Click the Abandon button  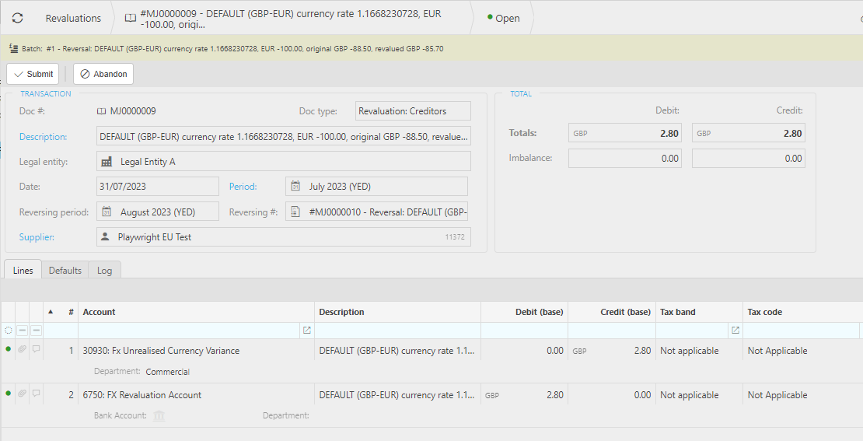(103, 74)
